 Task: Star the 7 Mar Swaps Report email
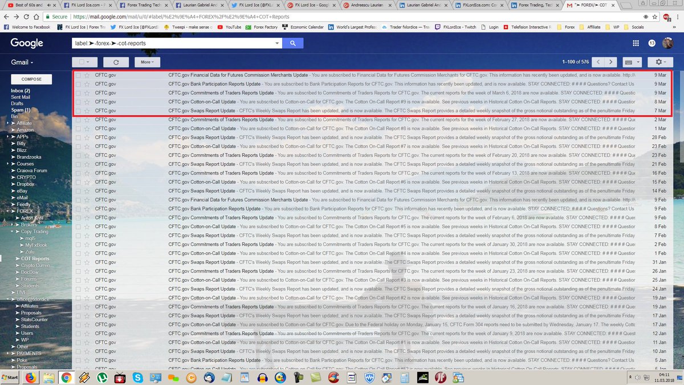pos(87,111)
